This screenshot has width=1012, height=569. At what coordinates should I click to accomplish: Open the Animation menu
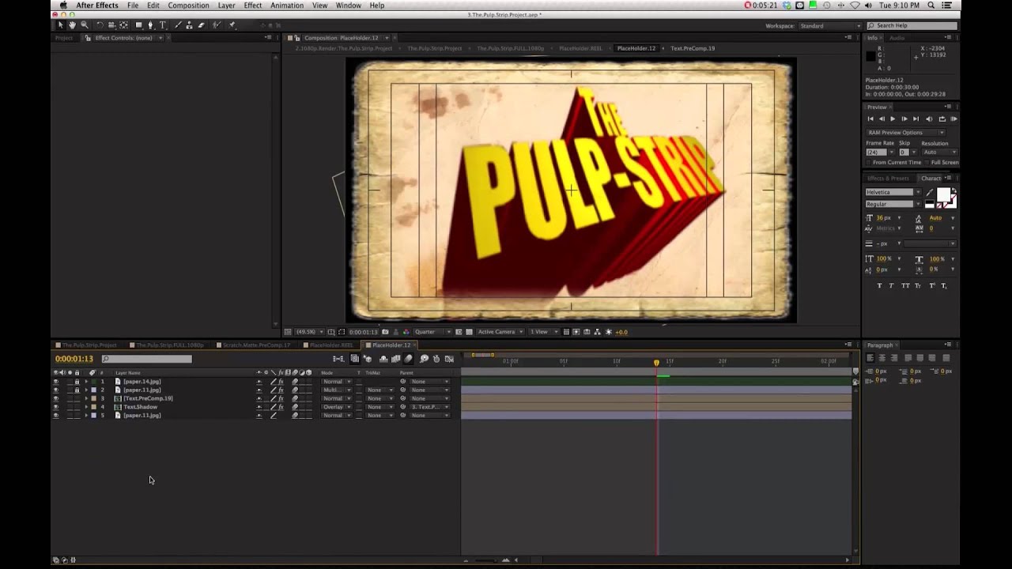(287, 6)
